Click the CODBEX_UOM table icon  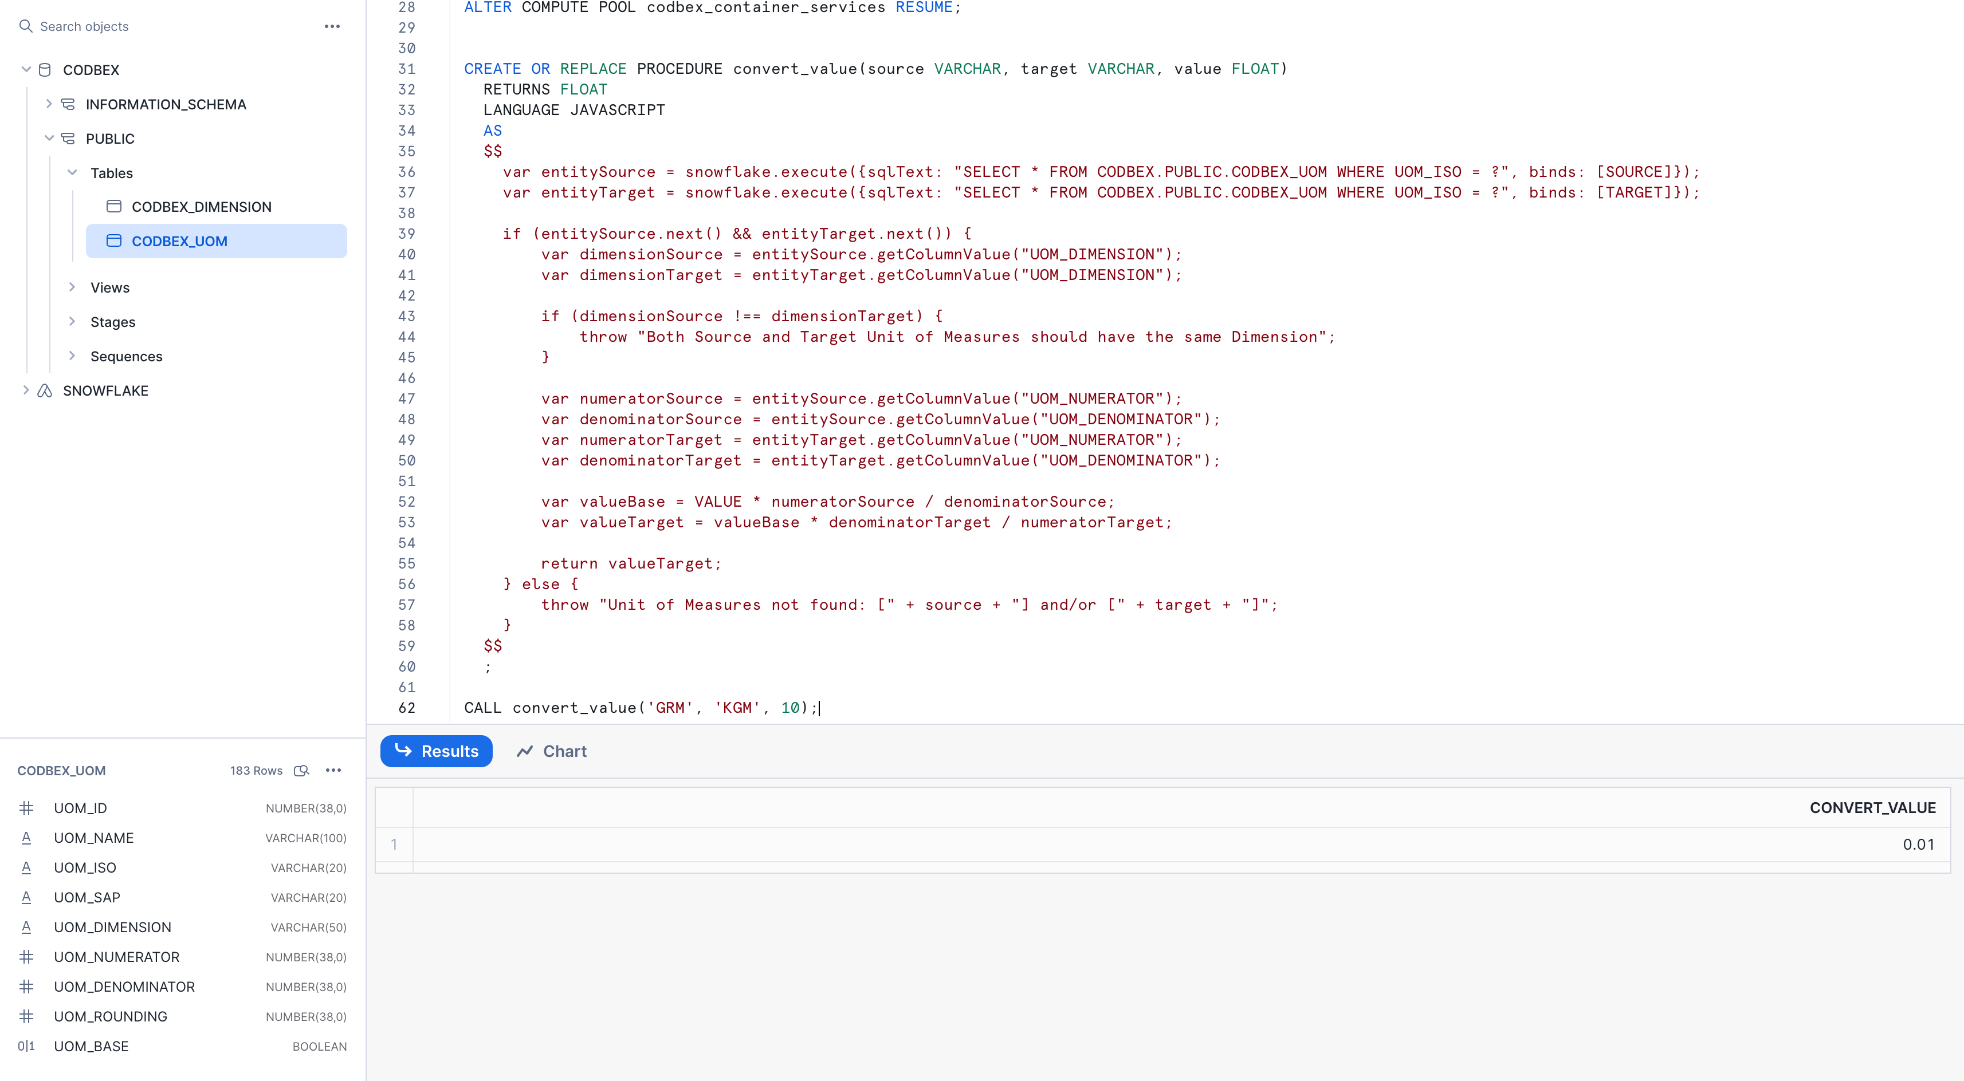pos(113,240)
